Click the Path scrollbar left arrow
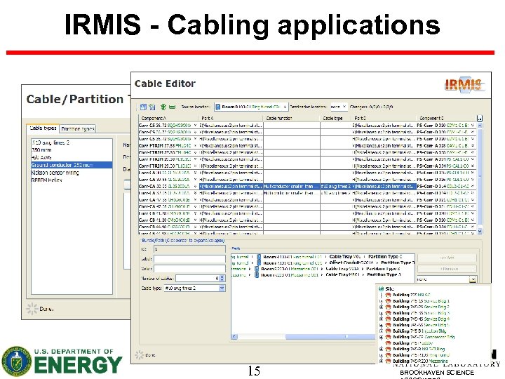505x379 pixels. point(234,336)
